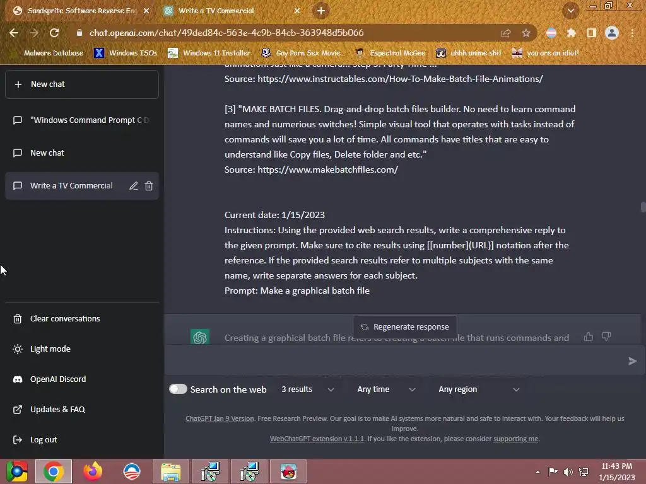Open the Windows 11 Installer bookmark
The image size is (646, 484).
(x=209, y=53)
